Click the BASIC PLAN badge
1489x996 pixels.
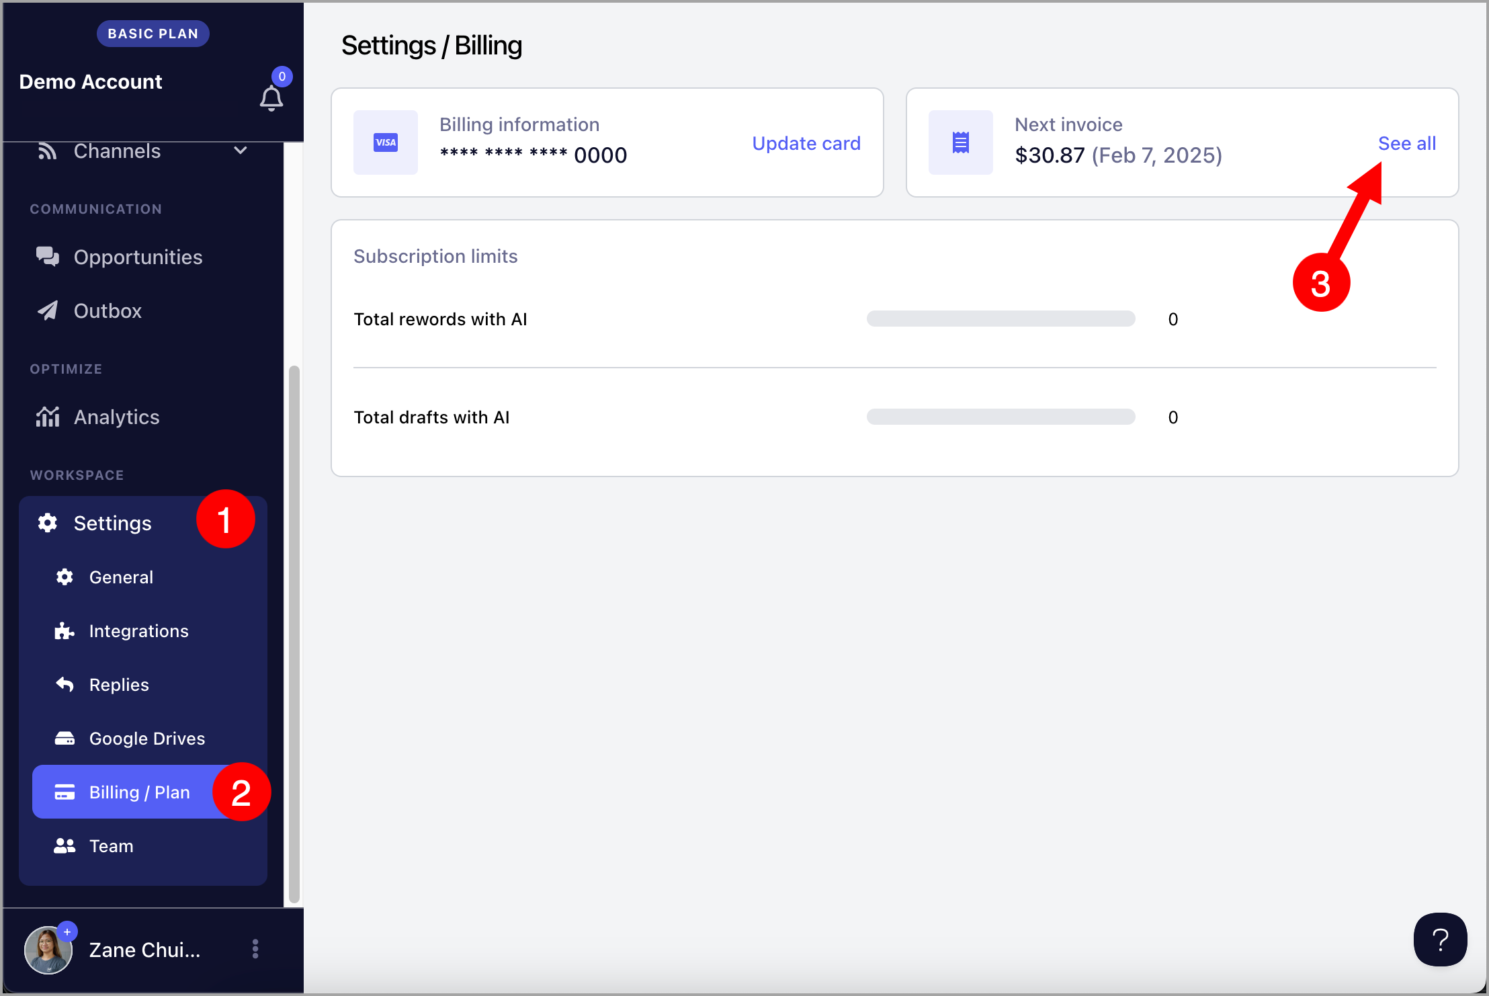[x=153, y=34]
